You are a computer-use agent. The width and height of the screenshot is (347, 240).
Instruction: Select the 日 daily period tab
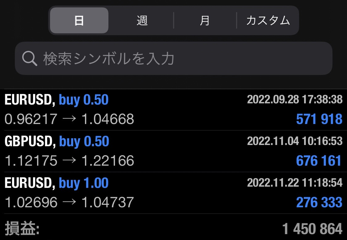click(x=79, y=20)
